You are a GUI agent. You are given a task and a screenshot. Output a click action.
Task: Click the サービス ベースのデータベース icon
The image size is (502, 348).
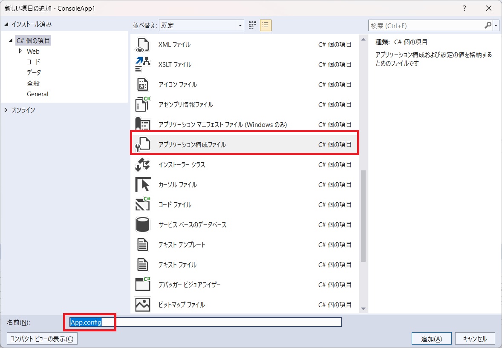click(x=143, y=225)
